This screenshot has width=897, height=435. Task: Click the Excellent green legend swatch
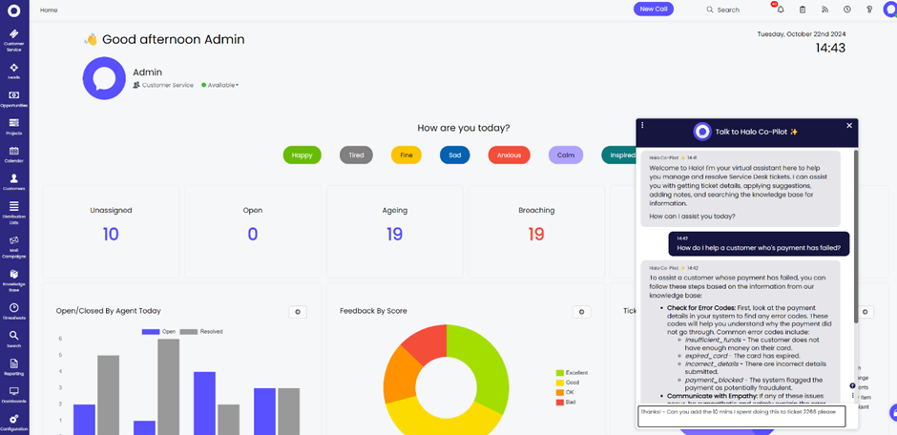click(x=560, y=373)
